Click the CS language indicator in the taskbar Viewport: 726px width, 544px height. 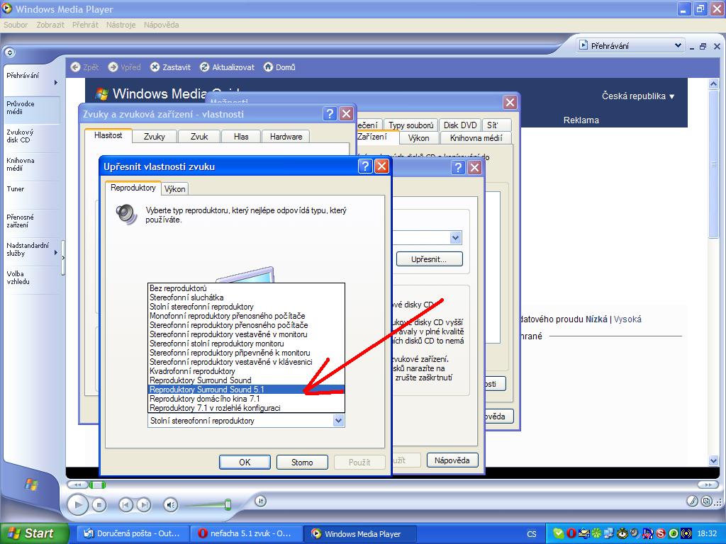[532, 534]
